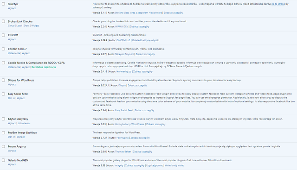This screenshot has width=297, height=170.
Task: Open Cloud link under Broken Link Checker
Action: tap(11, 26)
